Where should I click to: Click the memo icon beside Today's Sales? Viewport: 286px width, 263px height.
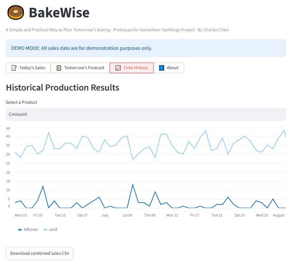click(14, 68)
